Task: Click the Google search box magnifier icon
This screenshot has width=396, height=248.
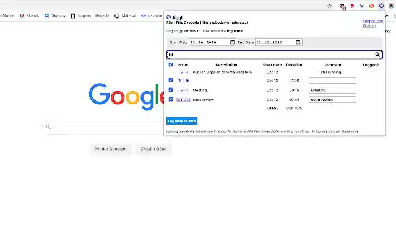Action: pyautogui.click(x=48, y=126)
